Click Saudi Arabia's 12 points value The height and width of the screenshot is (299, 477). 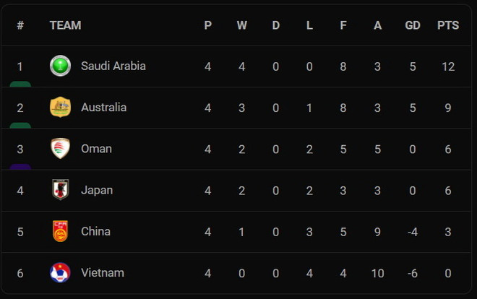click(448, 66)
